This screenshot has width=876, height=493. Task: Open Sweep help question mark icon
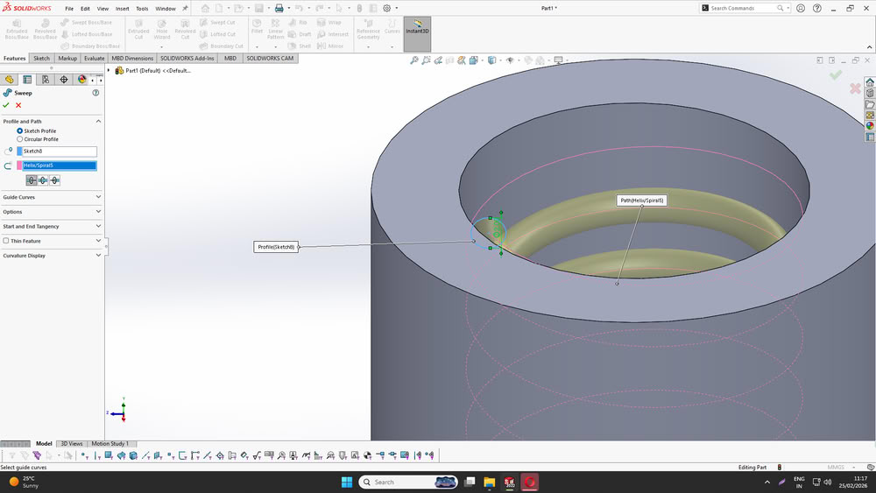95,92
